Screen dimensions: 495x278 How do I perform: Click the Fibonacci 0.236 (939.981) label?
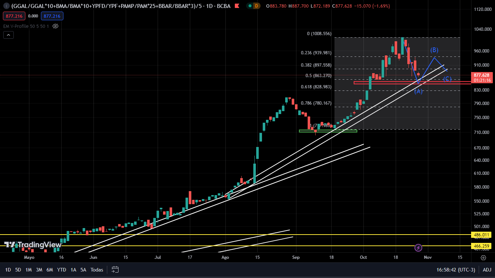[316, 53]
